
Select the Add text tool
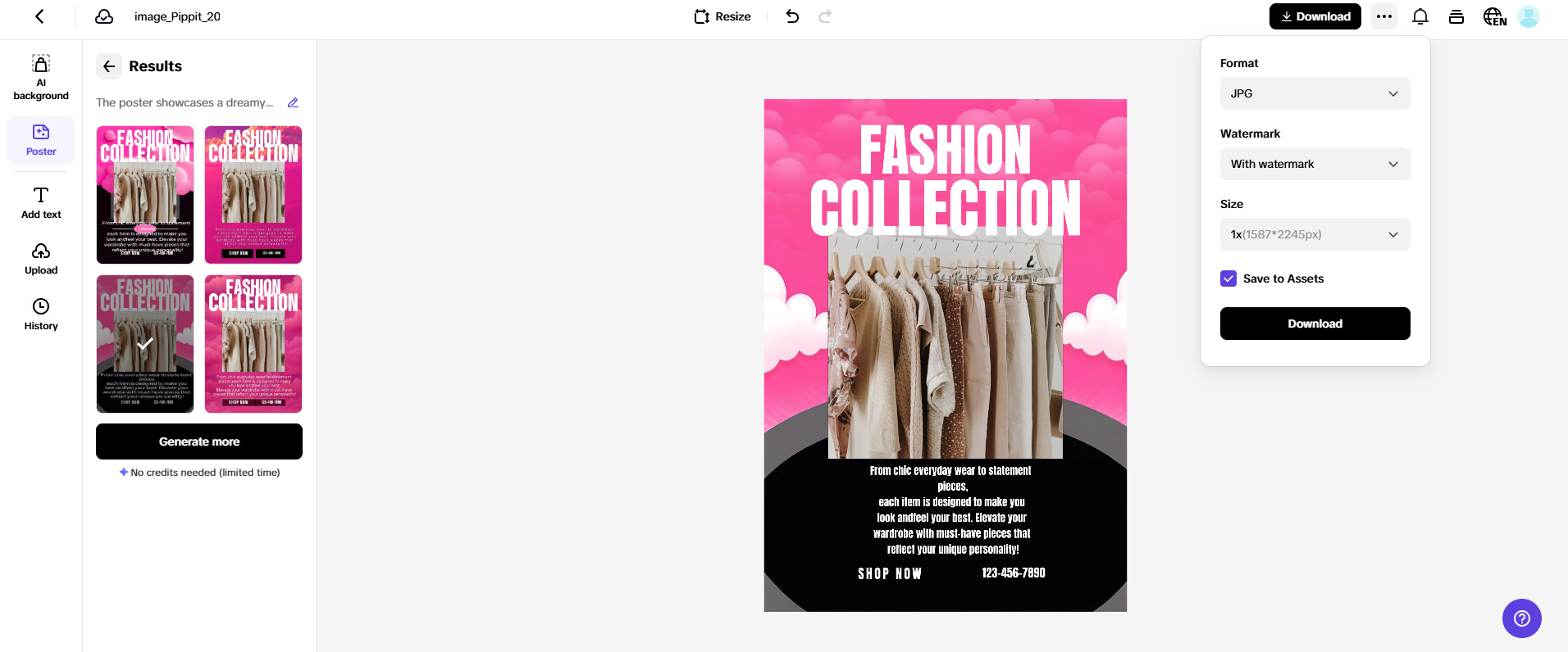[41, 203]
